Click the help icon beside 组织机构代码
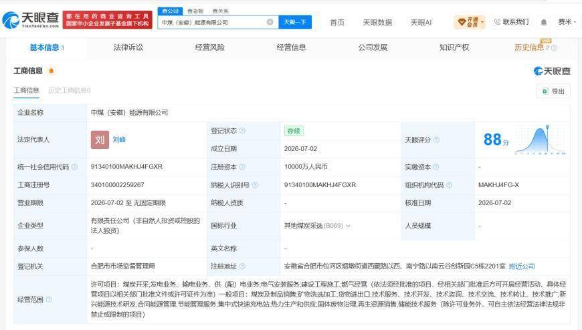582x330 pixels. [449, 185]
